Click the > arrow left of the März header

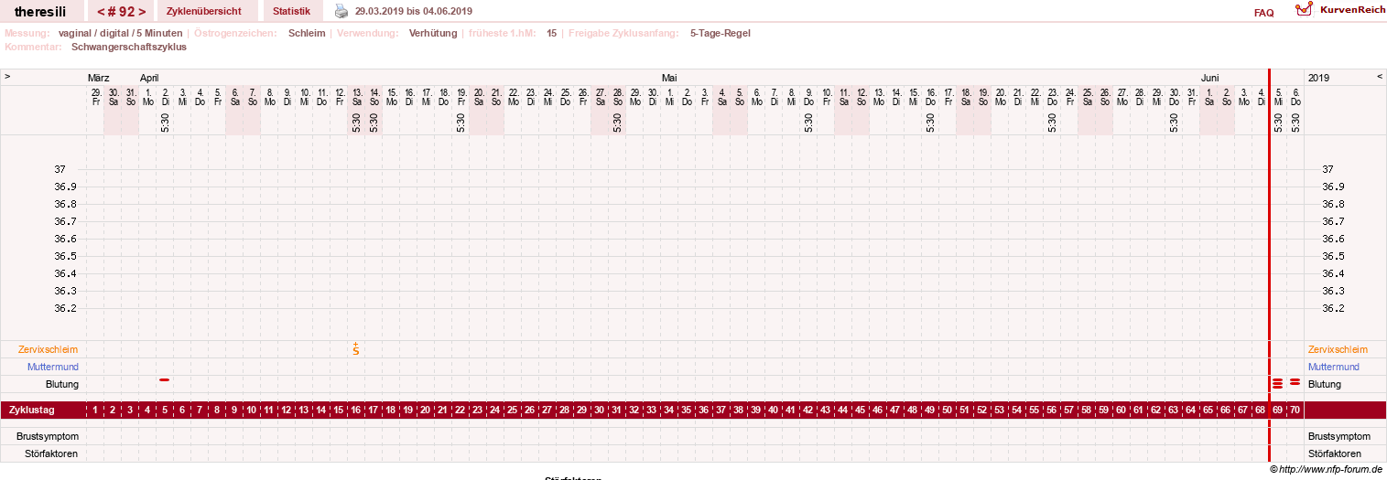tap(7, 77)
